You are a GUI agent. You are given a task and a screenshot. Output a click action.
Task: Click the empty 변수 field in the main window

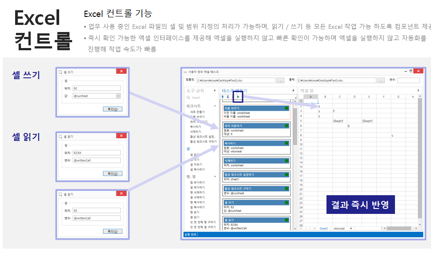click(x=408, y=80)
